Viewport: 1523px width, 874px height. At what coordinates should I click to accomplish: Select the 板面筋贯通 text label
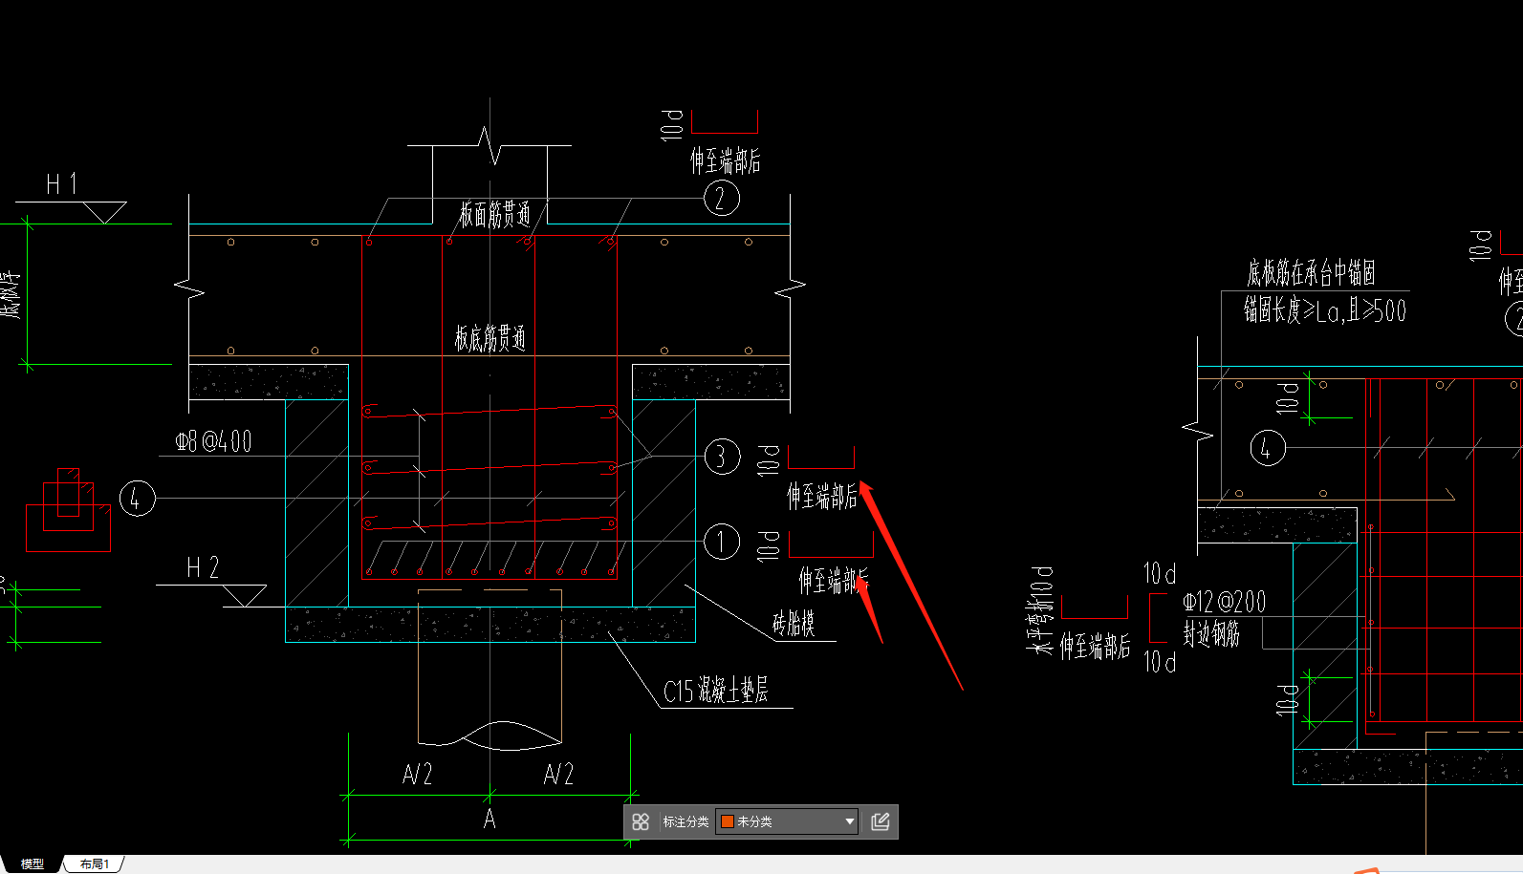[x=494, y=214]
